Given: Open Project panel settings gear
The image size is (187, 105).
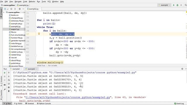Looking at the screenshot, I should point(20,9).
